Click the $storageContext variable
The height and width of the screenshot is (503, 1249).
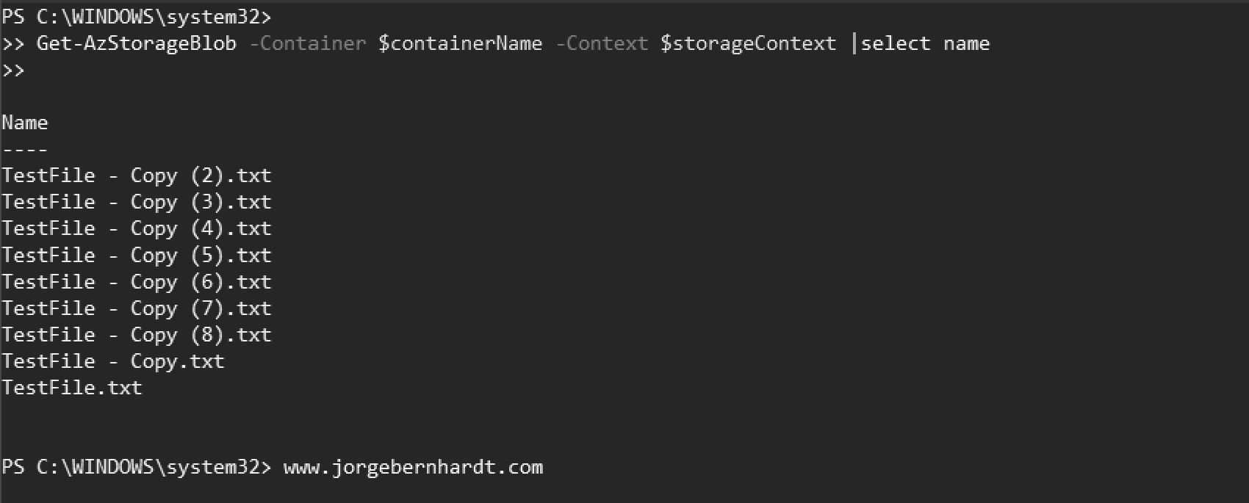point(748,44)
